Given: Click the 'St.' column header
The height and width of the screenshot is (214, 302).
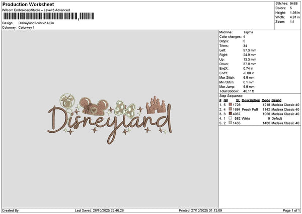Looking at the screenshot, I should coord(238,100).
